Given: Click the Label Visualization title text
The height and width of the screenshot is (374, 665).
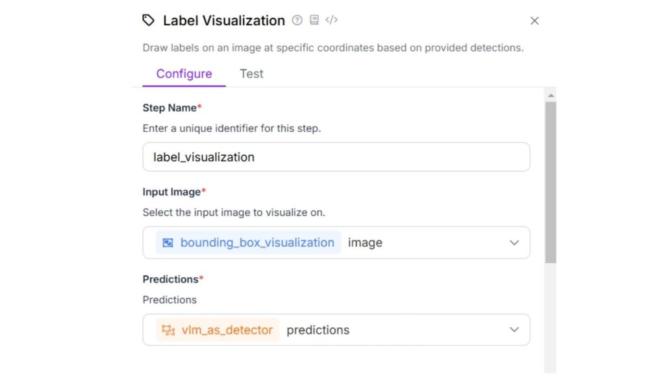Looking at the screenshot, I should 223,21.
